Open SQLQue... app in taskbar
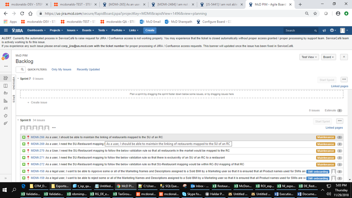This screenshot has width=352, height=198. (169, 186)
